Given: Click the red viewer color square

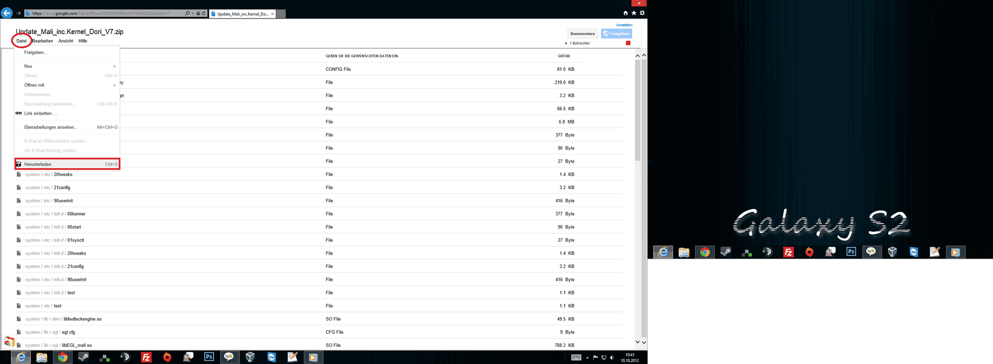Looking at the screenshot, I should click(628, 43).
